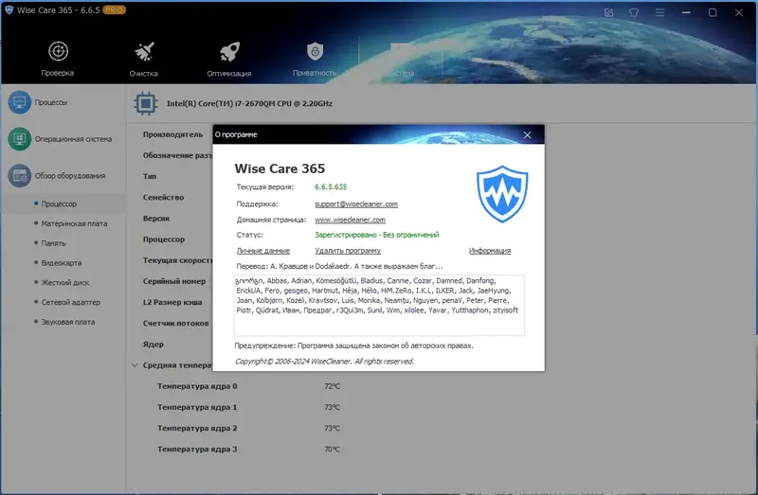Click the Производитель row label
The height and width of the screenshot is (495, 758).
(173, 134)
